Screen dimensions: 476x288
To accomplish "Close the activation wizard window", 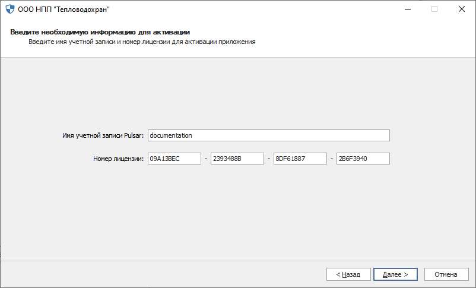I will point(461,9).
